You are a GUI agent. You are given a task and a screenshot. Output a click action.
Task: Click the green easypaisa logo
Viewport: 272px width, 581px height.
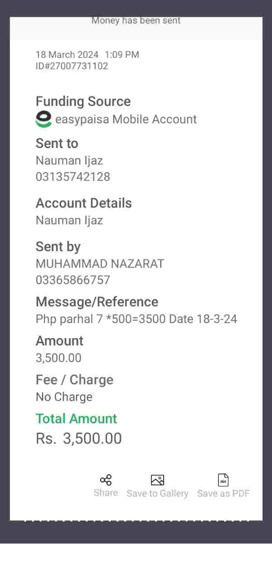[x=44, y=119]
